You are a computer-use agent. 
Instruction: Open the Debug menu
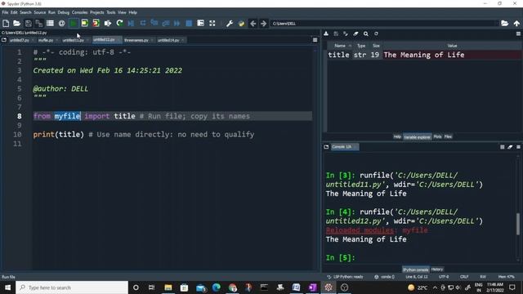coord(64,12)
